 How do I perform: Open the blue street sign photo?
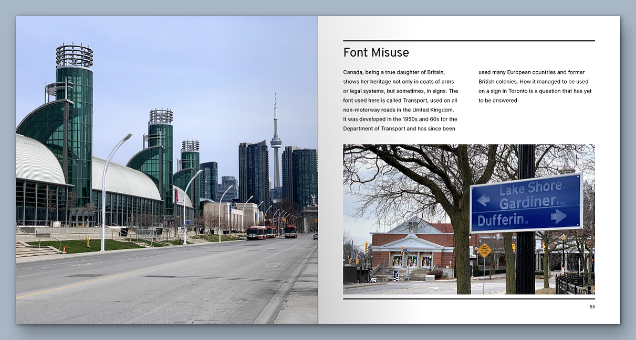point(469,219)
